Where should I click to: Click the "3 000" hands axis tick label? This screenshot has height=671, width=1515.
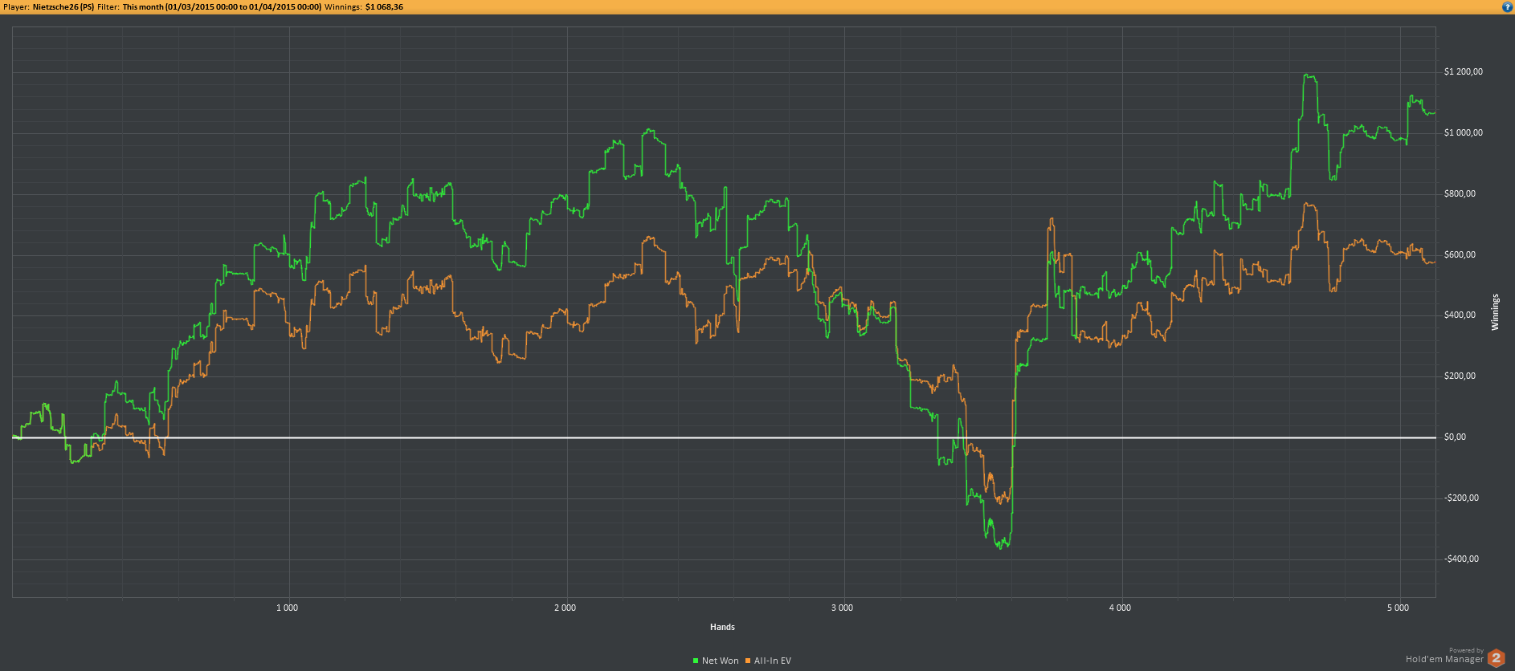click(x=842, y=608)
